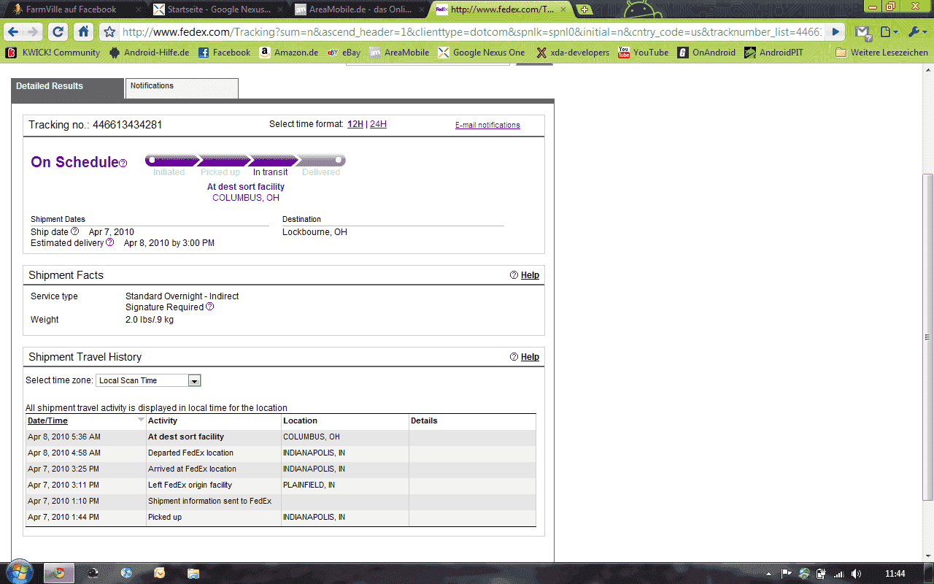This screenshot has width=934, height=584.
Task: Open E-mail notifications link
Action: point(487,125)
